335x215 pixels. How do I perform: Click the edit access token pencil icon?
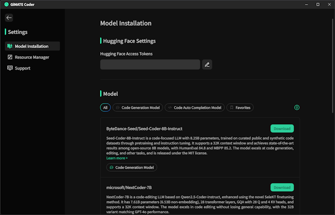coord(207,64)
